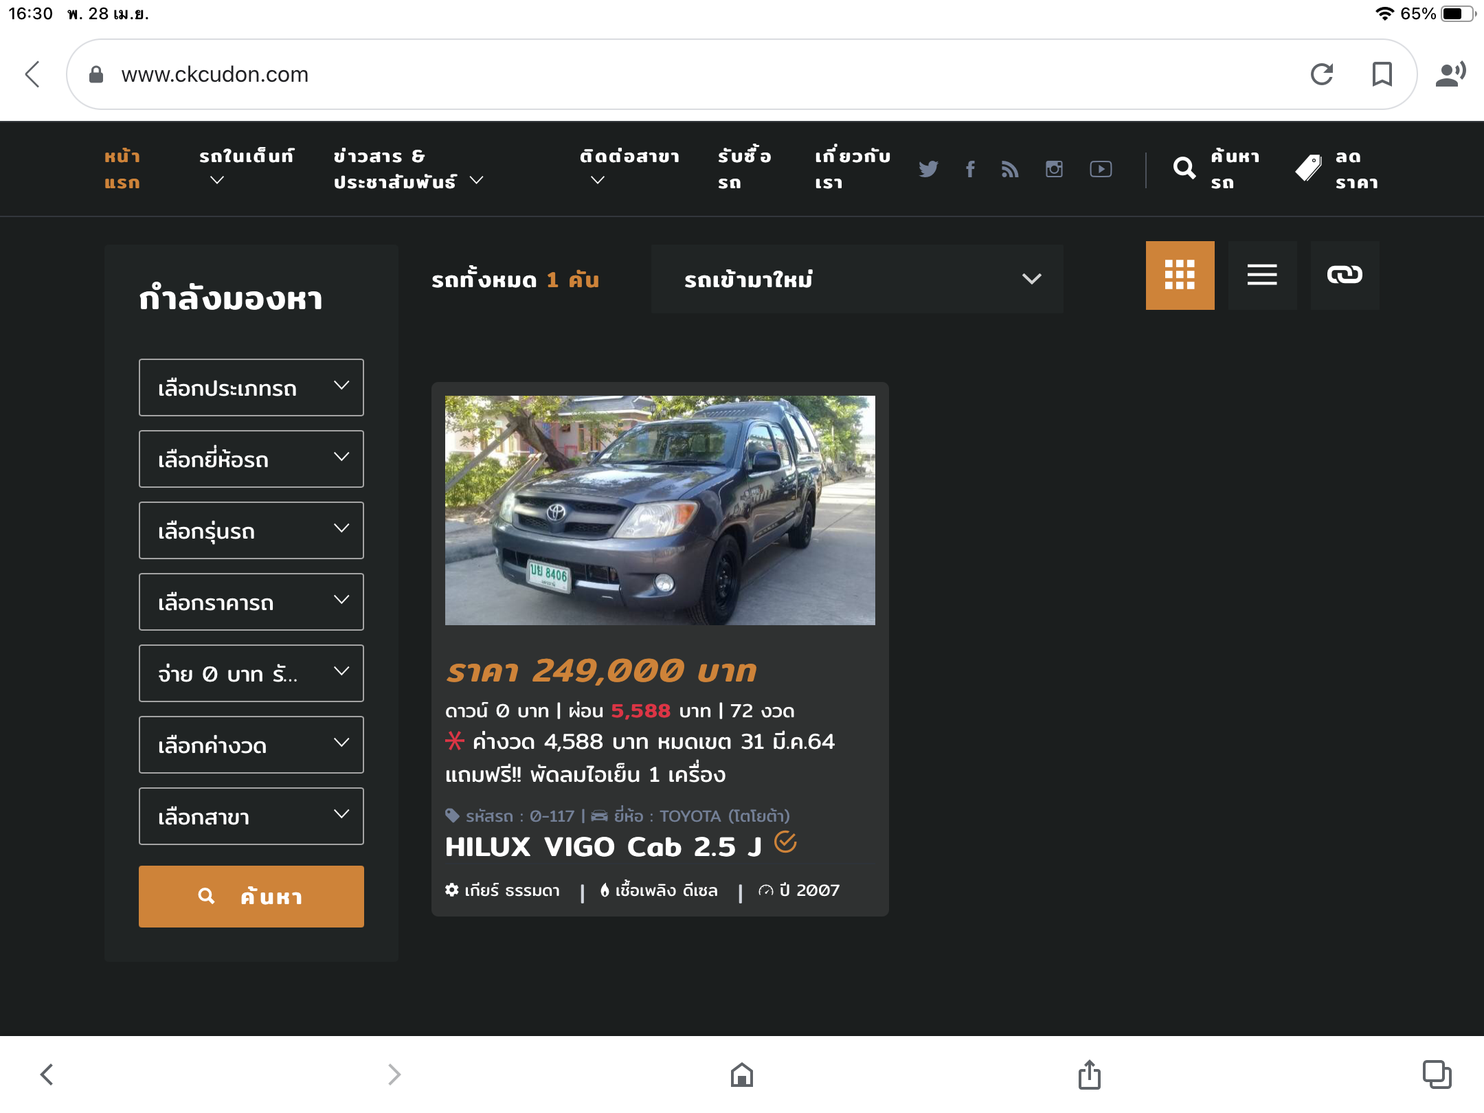The height and width of the screenshot is (1113, 1484).
Task: Open the Facebook social link icon
Action: point(970,169)
